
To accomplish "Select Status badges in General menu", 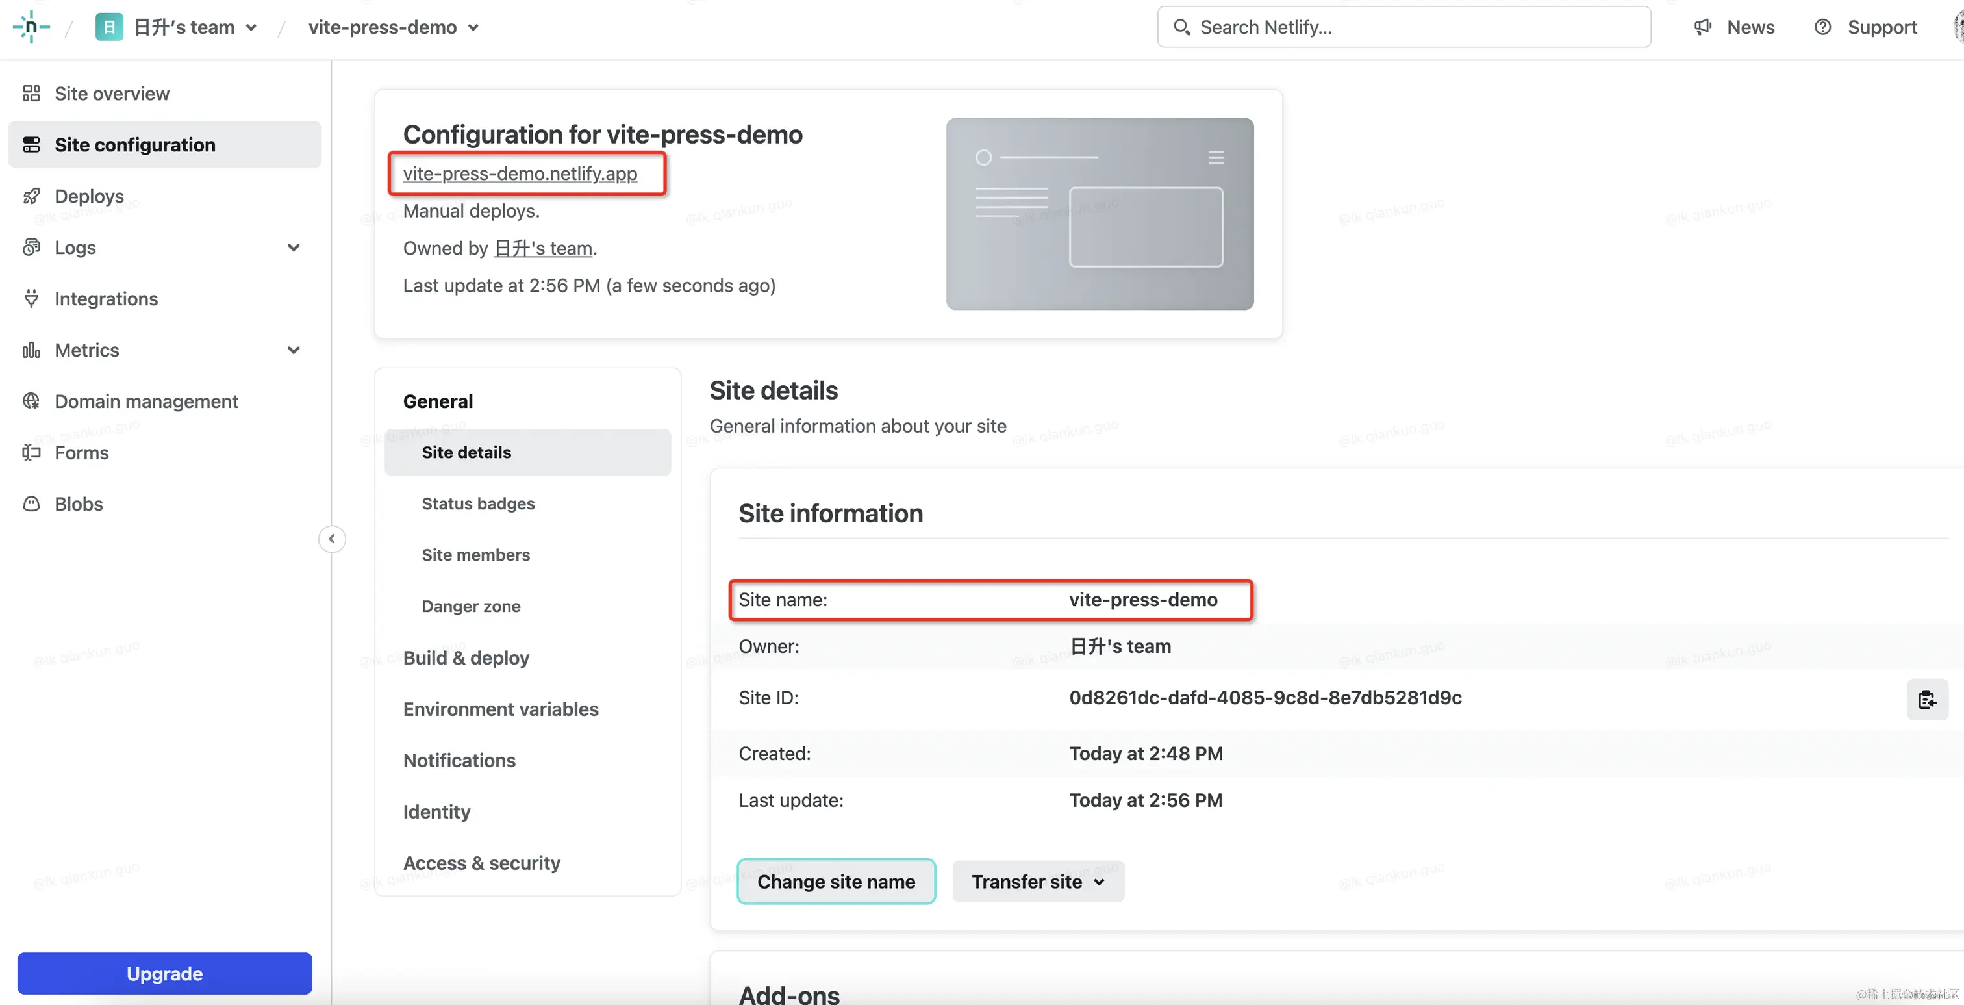I will click(x=478, y=503).
